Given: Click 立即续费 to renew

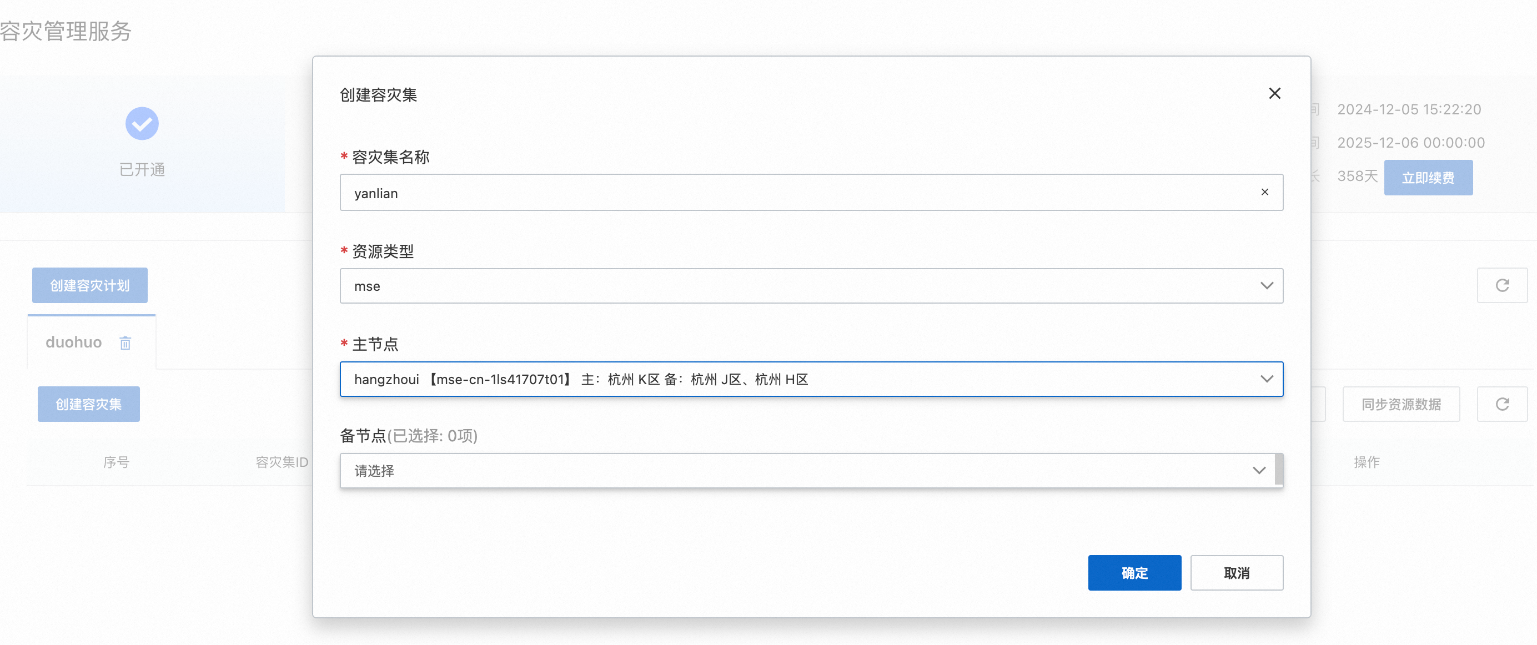Looking at the screenshot, I should (1428, 178).
